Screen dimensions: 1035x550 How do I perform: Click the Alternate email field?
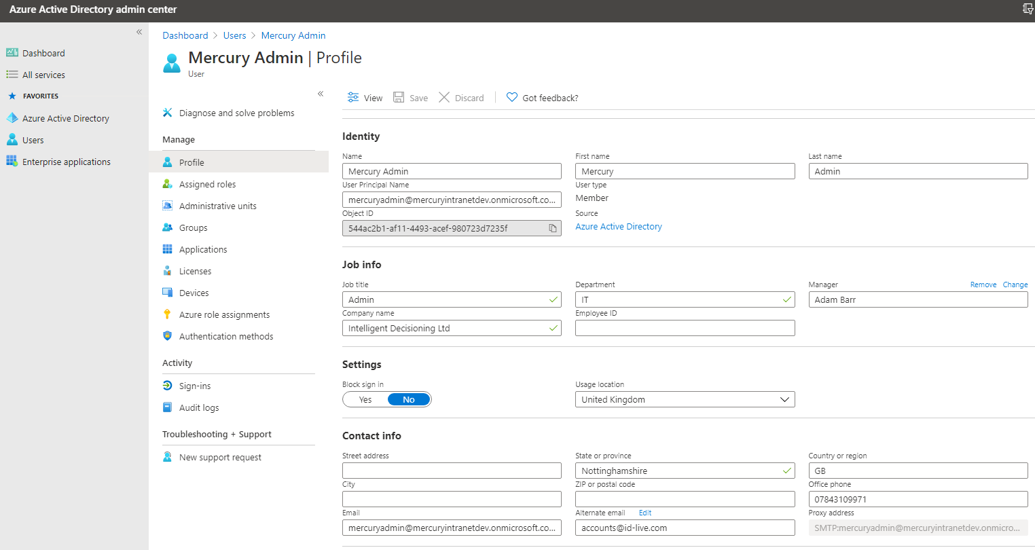(685, 528)
